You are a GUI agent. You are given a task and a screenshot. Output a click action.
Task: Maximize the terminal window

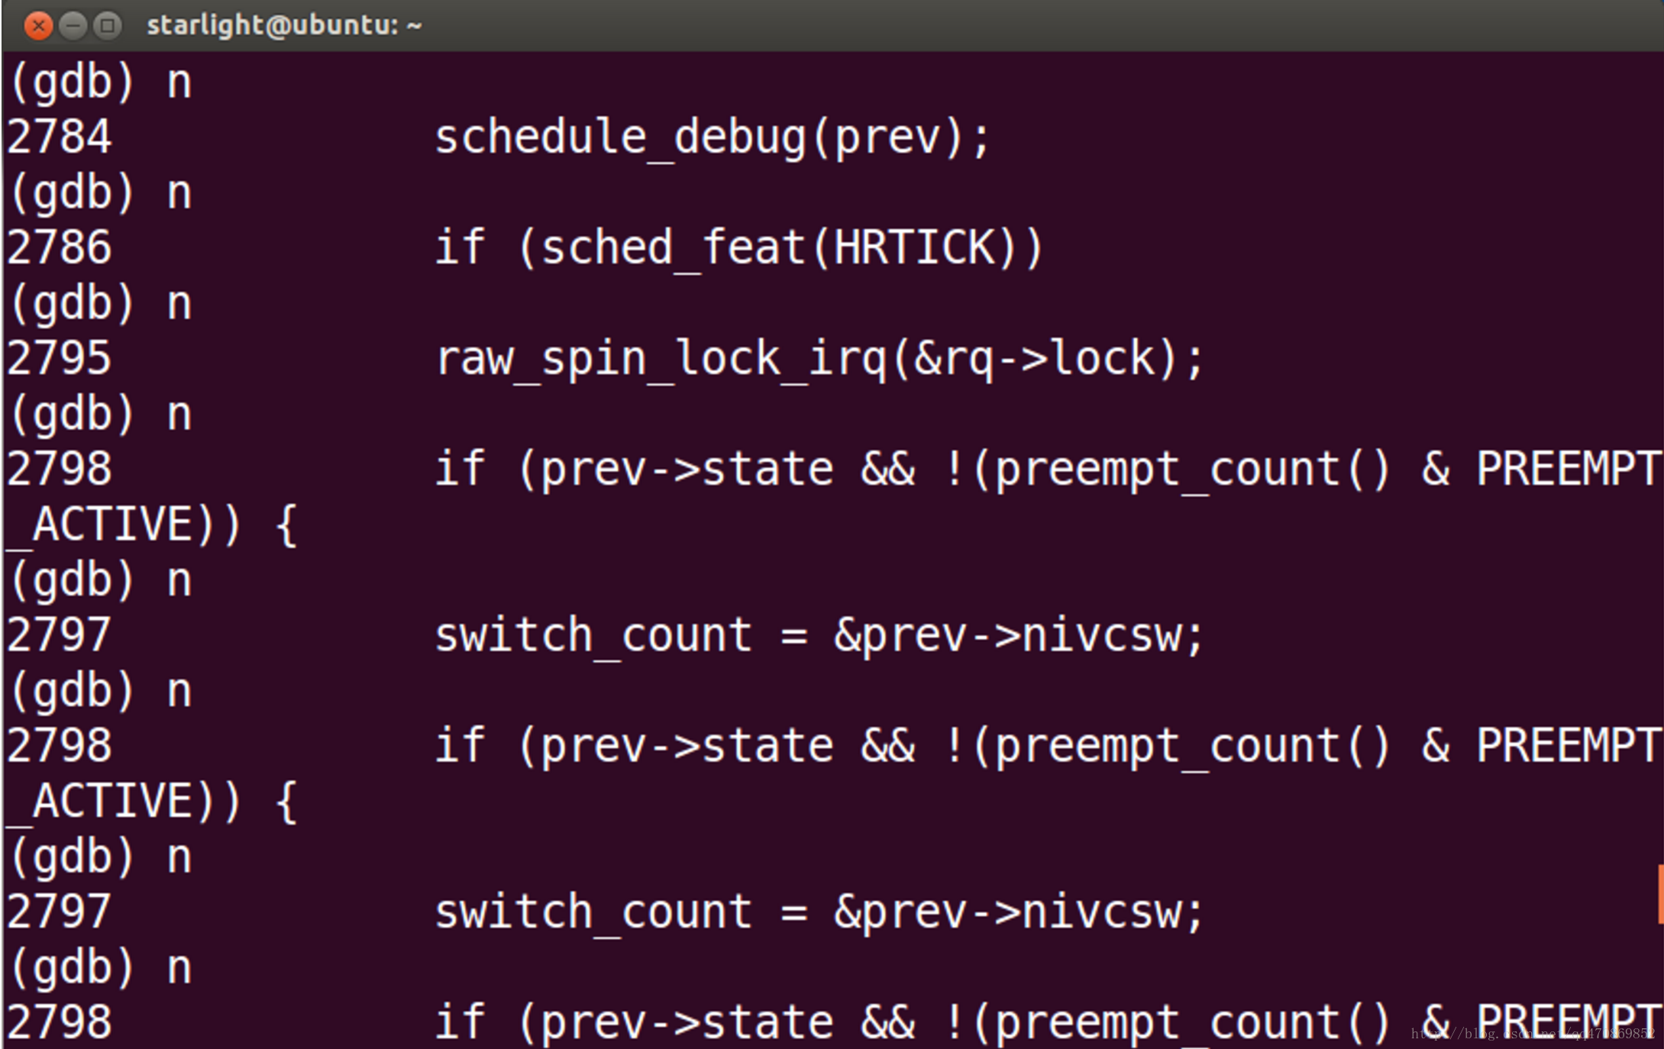point(107,26)
